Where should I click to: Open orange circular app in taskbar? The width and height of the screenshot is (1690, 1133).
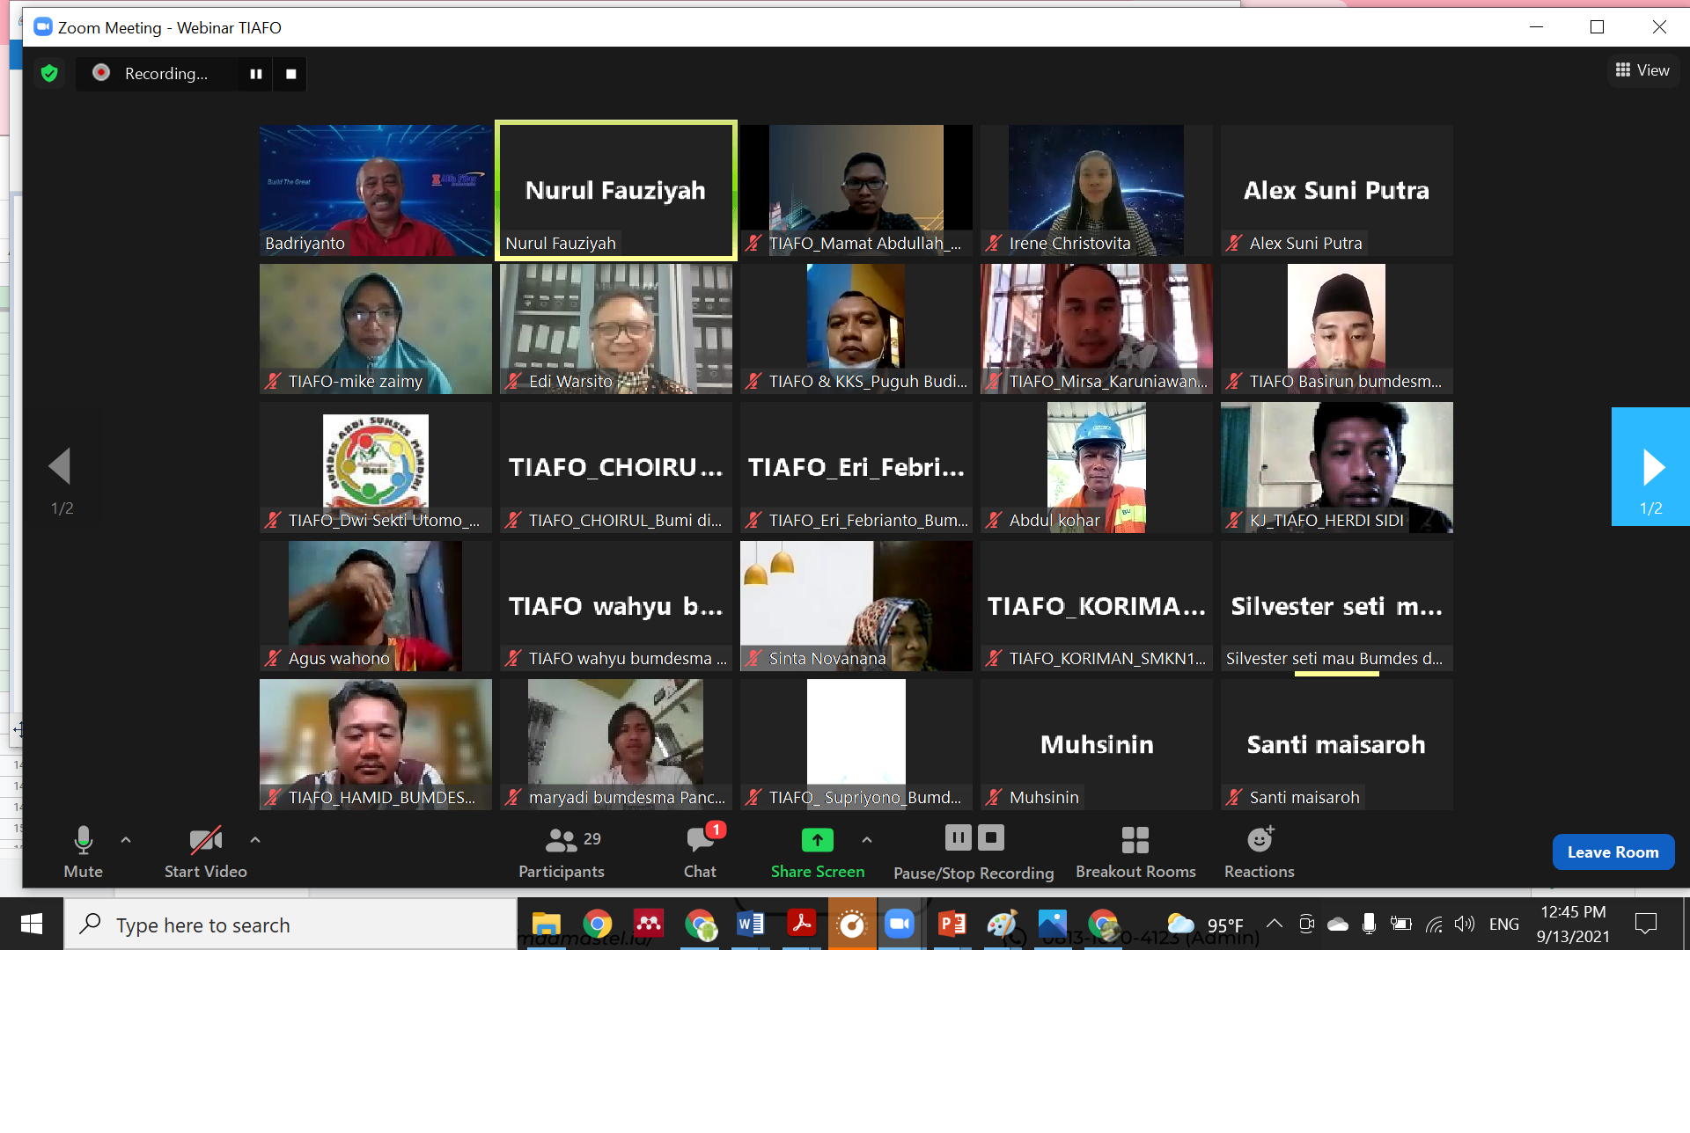click(x=852, y=925)
